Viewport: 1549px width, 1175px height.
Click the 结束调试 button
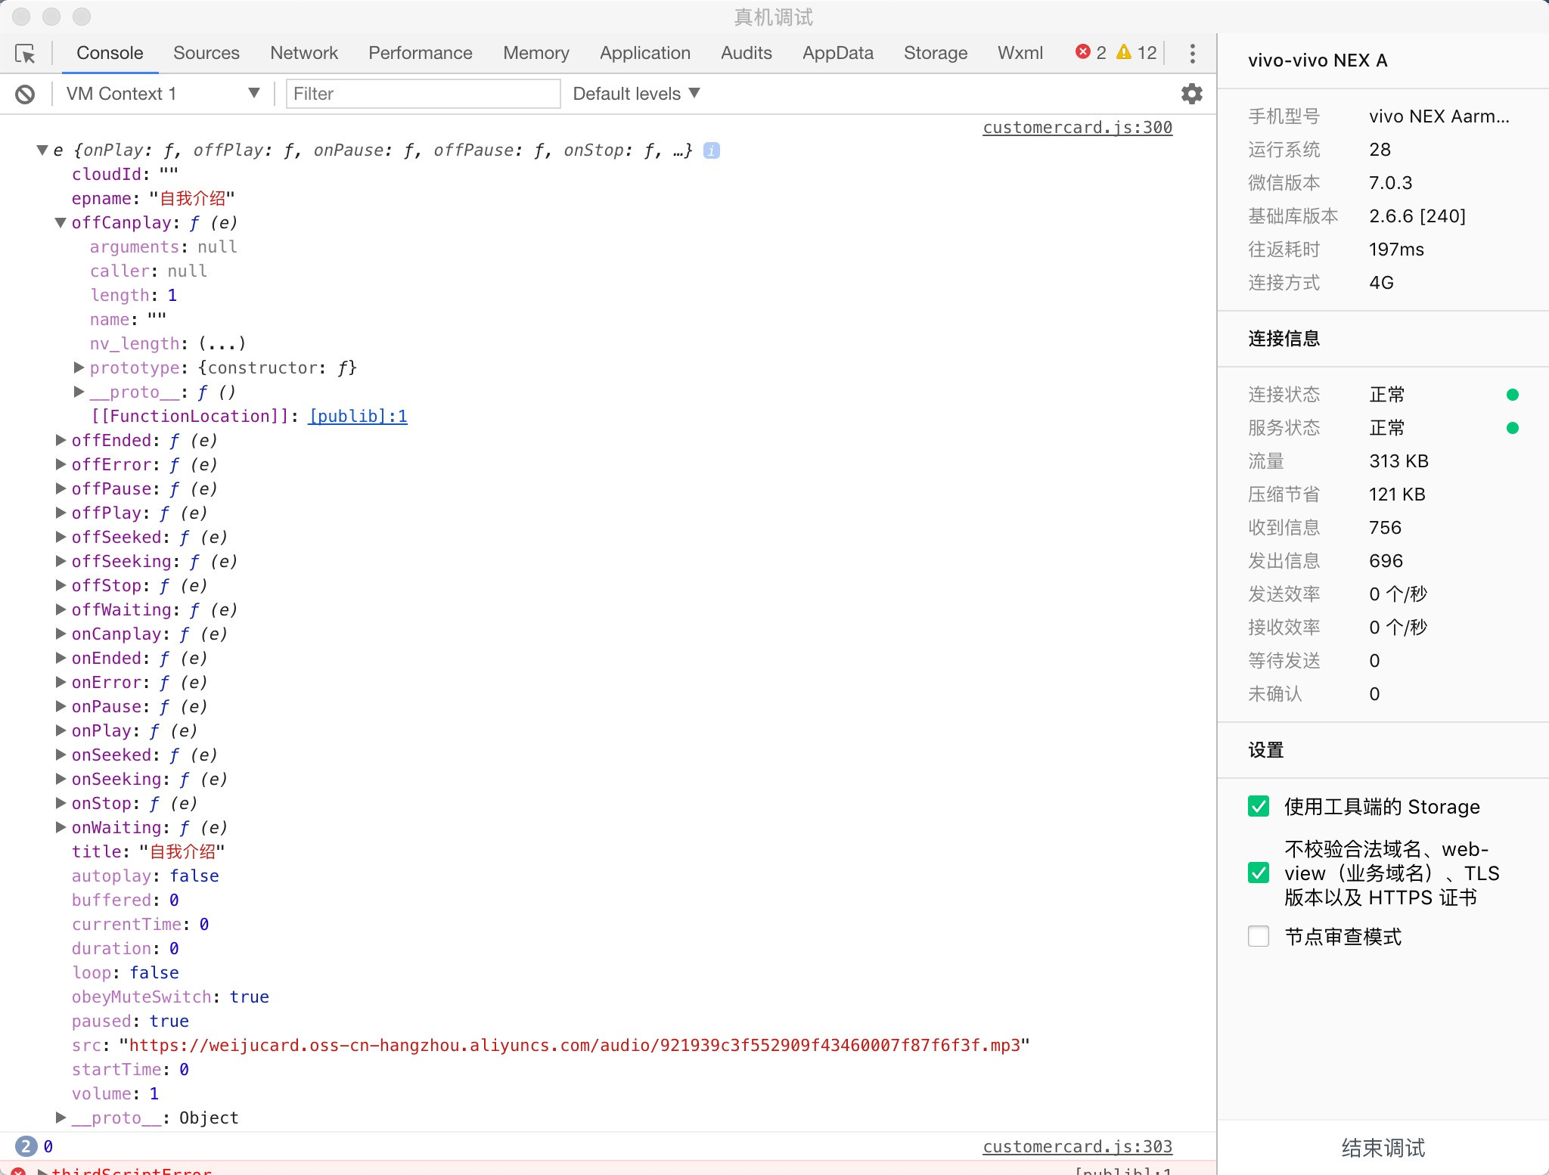coord(1383,1148)
